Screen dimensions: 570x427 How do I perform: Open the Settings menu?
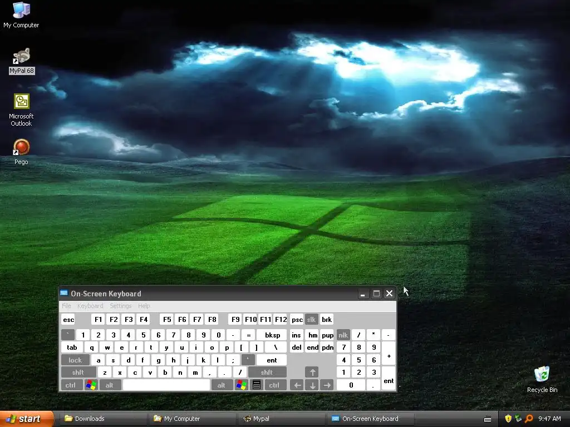coord(121,306)
